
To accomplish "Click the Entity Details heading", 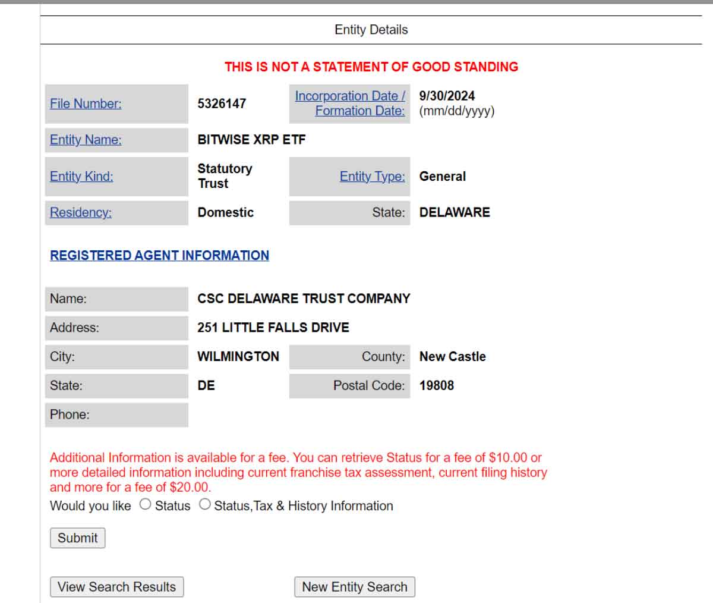I will click(371, 30).
